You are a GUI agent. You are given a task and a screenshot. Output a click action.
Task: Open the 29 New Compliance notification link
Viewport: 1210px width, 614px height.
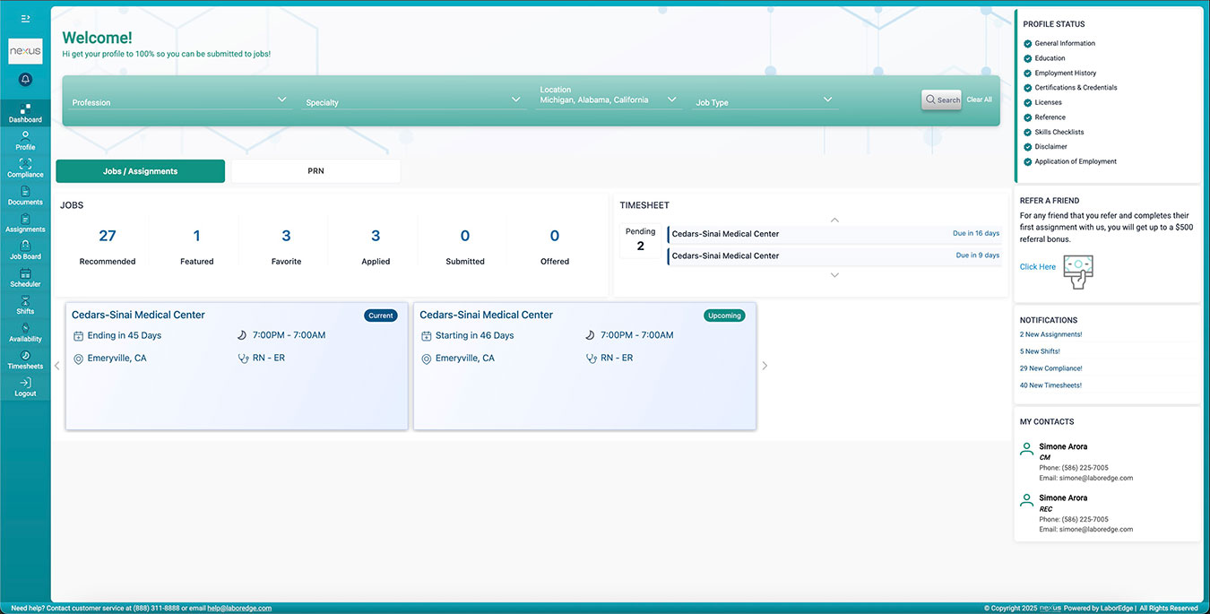[1050, 368]
